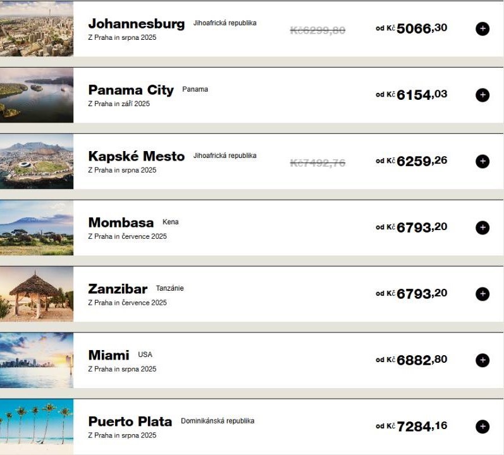
Task: Click Kapské Mesto discounted price 6259,26
Action: click(421, 161)
